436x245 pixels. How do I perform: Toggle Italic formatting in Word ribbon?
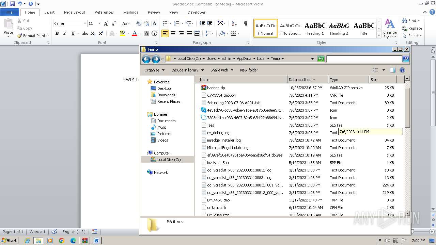(65, 33)
